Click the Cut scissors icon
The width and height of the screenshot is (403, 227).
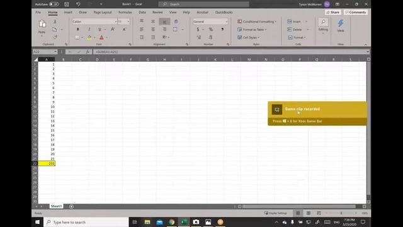55,21
